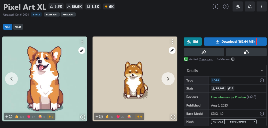Open info icon on corgi image
Image resolution: width=268 pixels, height=128 pixels.
(x=83, y=117)
